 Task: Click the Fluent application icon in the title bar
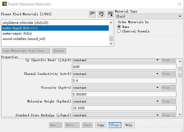[x=4, y=4]
